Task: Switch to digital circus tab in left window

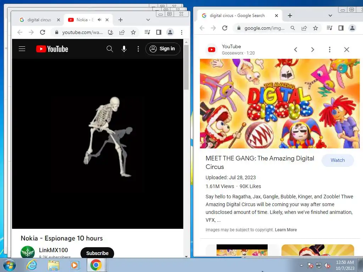Action: [39, 20]
